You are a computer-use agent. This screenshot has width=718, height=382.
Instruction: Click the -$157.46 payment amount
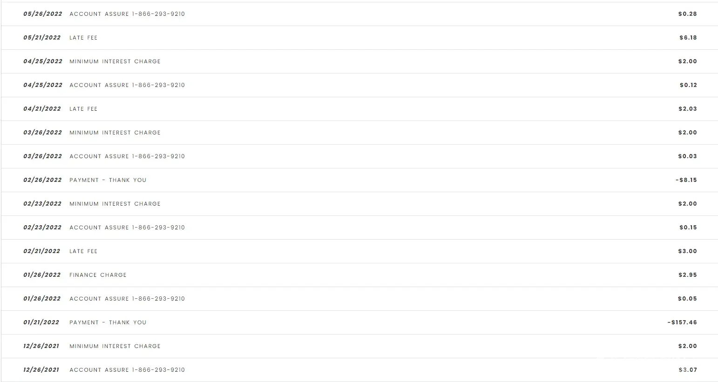(682, 322)
